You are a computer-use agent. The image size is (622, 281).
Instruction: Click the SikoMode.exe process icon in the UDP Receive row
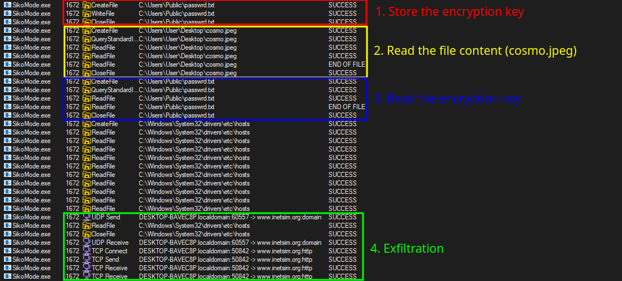pos(7,243)
